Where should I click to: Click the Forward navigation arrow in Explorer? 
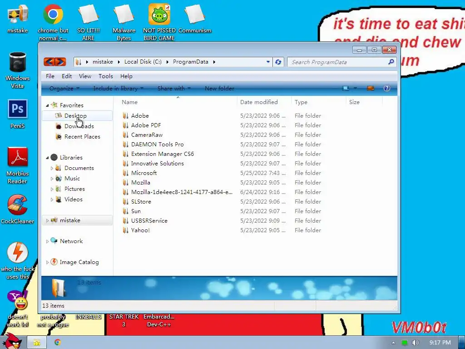point(60,62)
